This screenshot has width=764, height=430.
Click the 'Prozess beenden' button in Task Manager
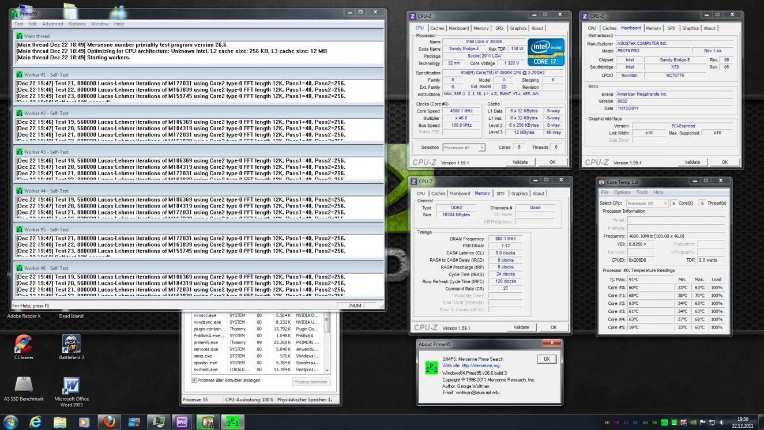[311, 382]
